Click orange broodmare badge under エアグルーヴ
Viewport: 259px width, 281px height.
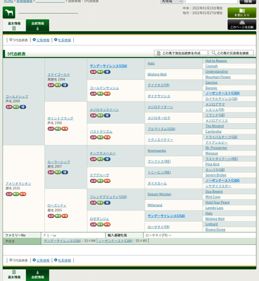point(107,181)
